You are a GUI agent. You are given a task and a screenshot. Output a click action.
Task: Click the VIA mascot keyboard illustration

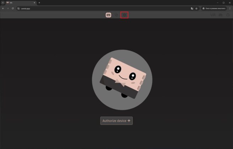coord(122,80)
